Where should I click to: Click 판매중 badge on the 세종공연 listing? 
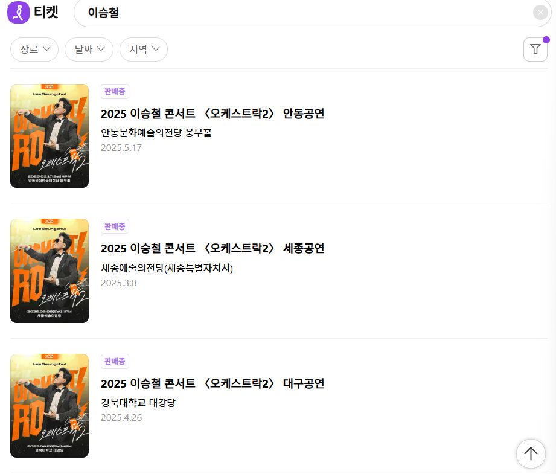click(115, 226)
